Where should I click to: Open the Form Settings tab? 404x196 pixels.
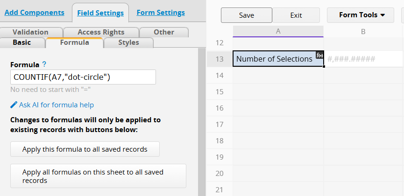point(161,12)
